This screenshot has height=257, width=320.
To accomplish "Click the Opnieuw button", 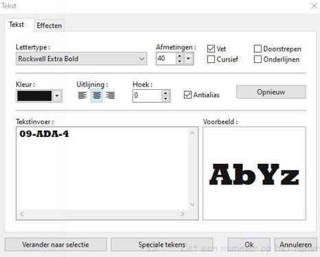I will 271,92.
